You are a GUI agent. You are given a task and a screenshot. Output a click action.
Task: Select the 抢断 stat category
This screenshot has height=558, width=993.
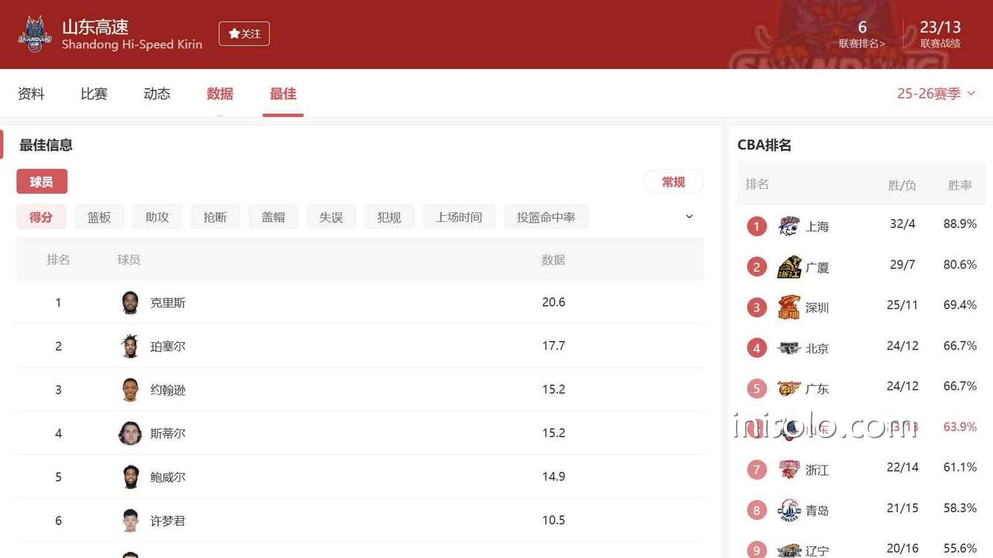(x=215, y=217)
